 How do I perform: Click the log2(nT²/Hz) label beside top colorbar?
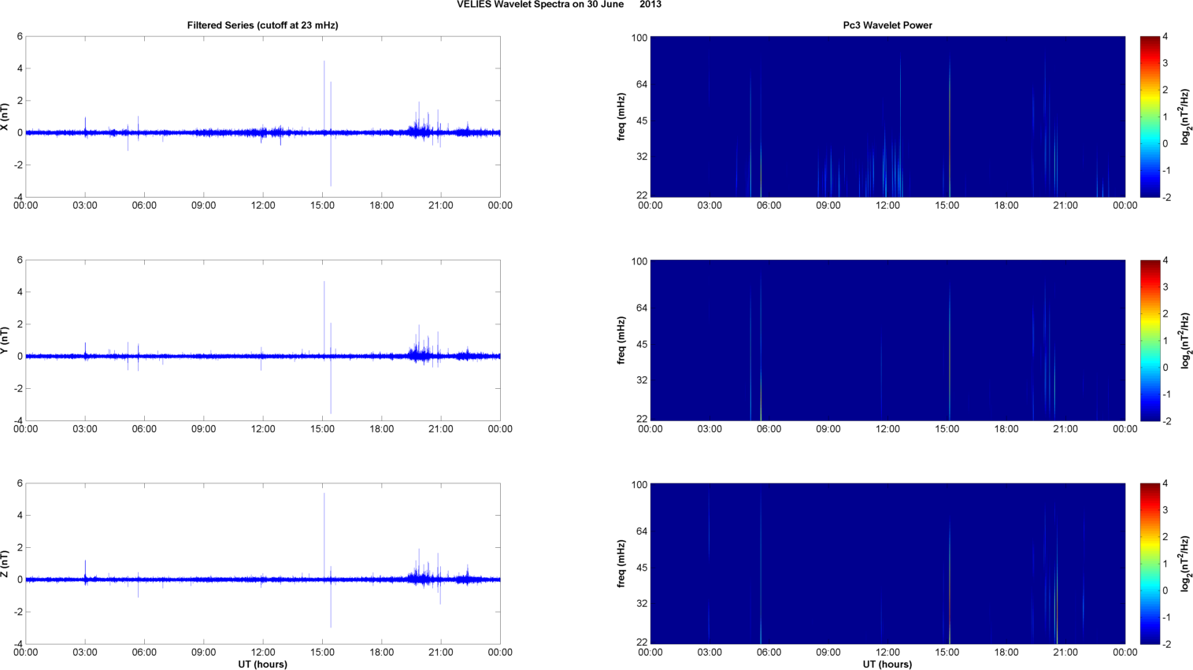tap(1185, 117)
